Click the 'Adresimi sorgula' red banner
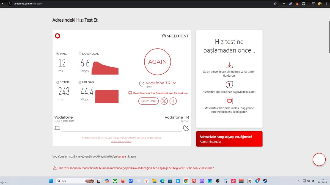Screen dimensions: 330x185 (x=229, y=139)
